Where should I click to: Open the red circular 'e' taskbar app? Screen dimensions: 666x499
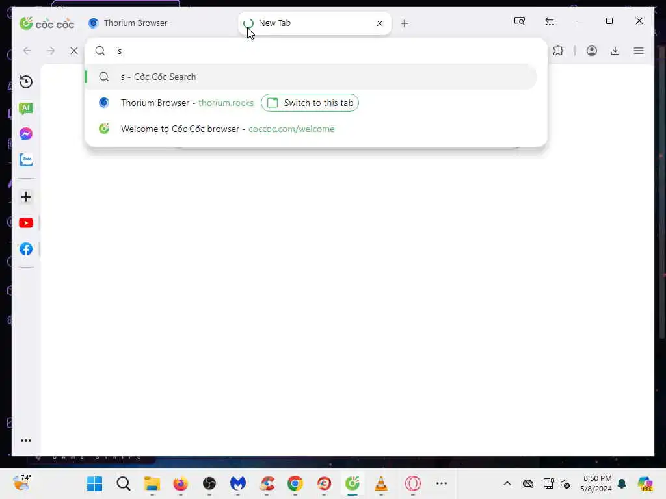(x=324, y=483)
